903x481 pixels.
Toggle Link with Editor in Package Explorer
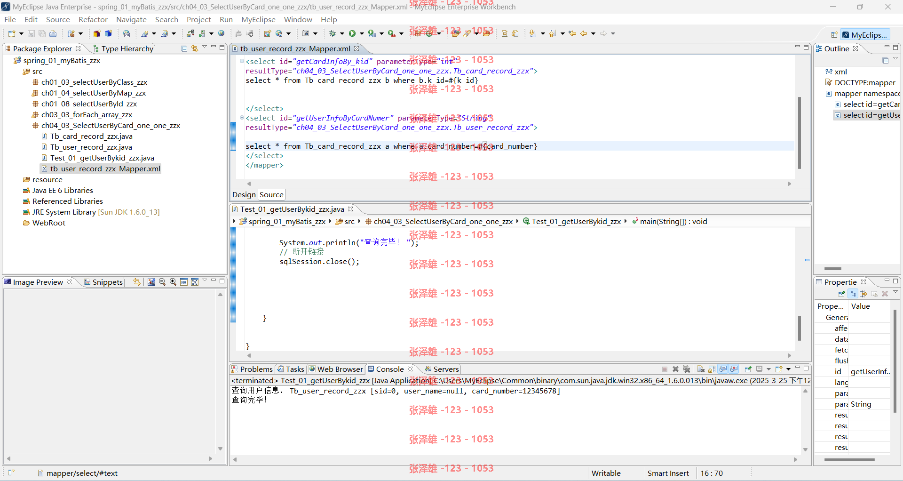click(x=195, y=48)
